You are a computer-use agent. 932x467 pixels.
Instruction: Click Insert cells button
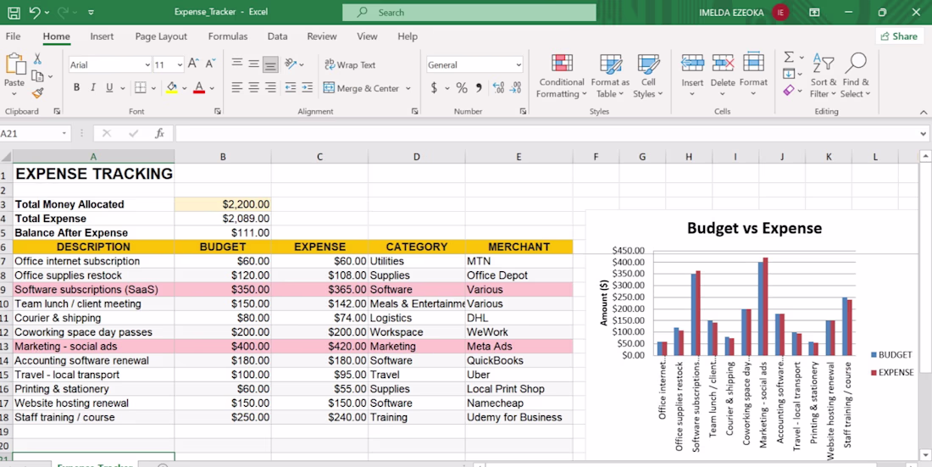692,76
